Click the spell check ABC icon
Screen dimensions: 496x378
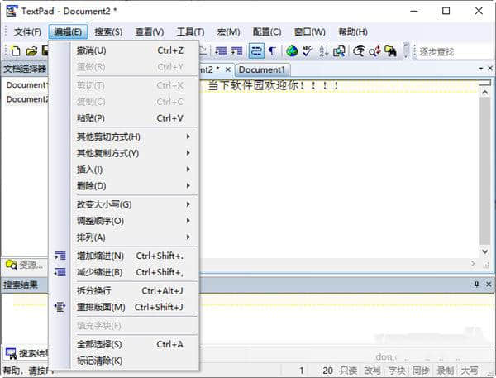pos(308,51)
